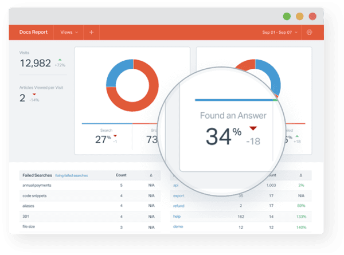Viewport: 344px width, 255px height.
Task: Click the 140% change in the demo row
Action: [x=301, y=227]
